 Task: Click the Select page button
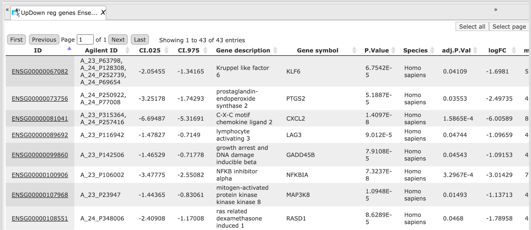[x=509, y=27]
